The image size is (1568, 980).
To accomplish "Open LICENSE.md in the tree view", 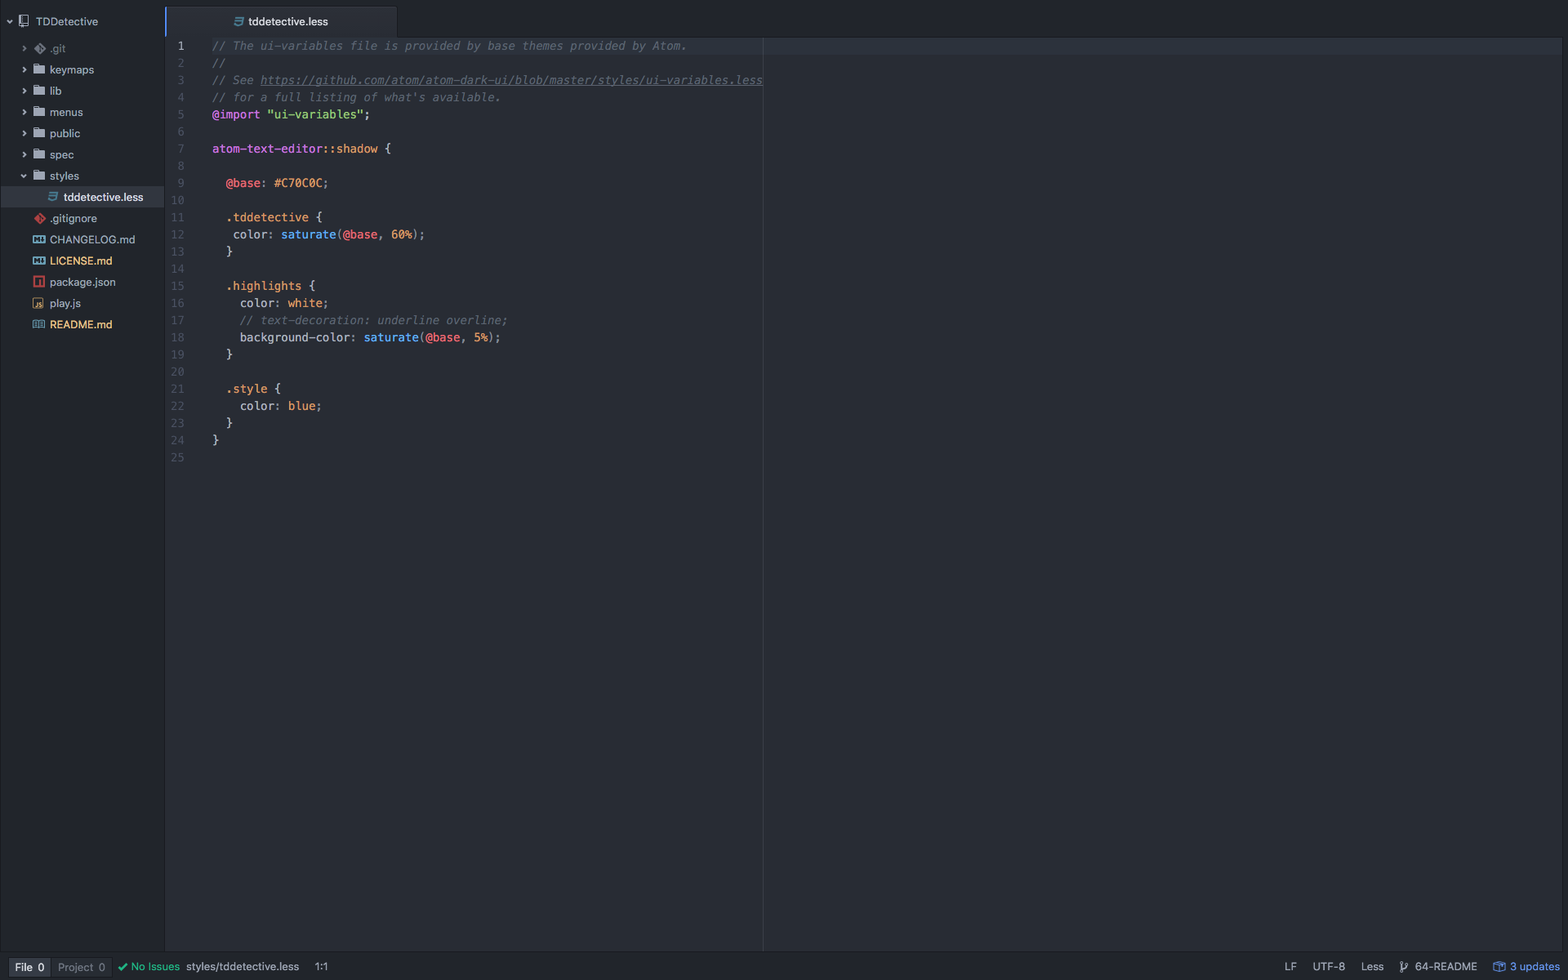I will pos(81,261).
